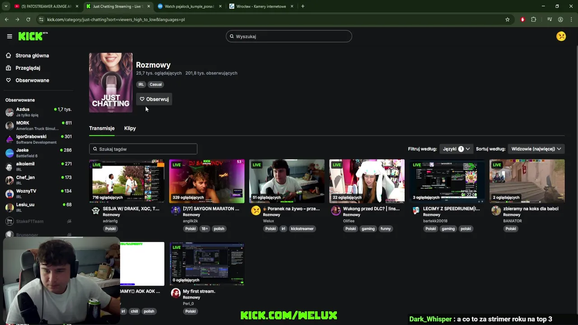Viewport: 578px width, 325px height.
Task: Open Jaeke channel in followed list
Action: coord(38,153)
